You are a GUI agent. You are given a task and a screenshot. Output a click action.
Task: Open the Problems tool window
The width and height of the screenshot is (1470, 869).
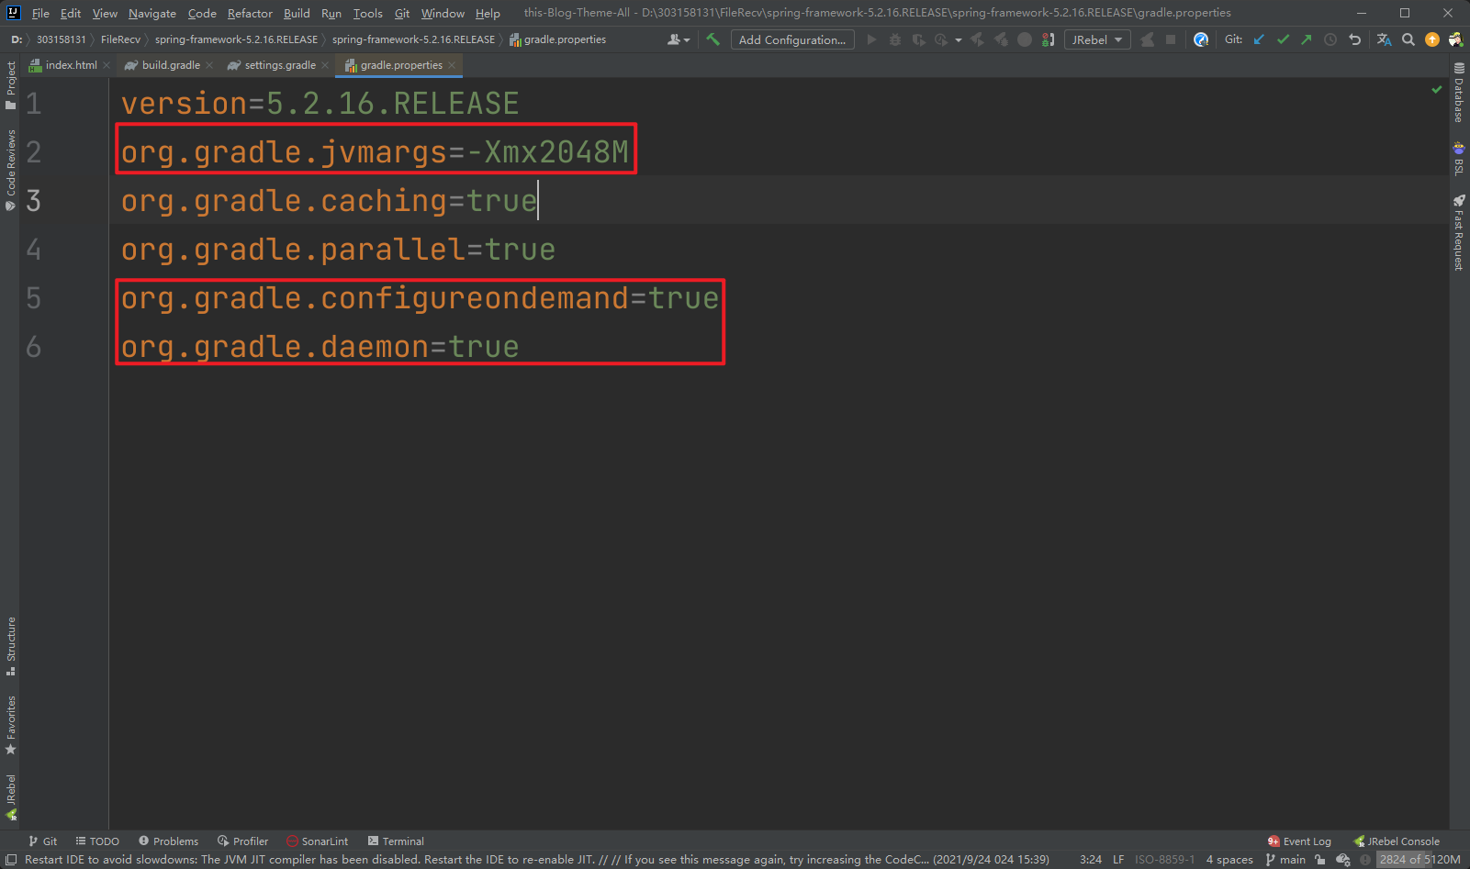[x=168, y=841]
